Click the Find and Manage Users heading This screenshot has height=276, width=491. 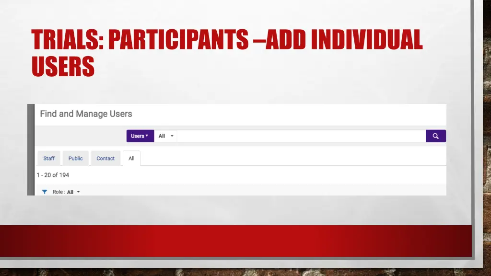tap(85, 114)
